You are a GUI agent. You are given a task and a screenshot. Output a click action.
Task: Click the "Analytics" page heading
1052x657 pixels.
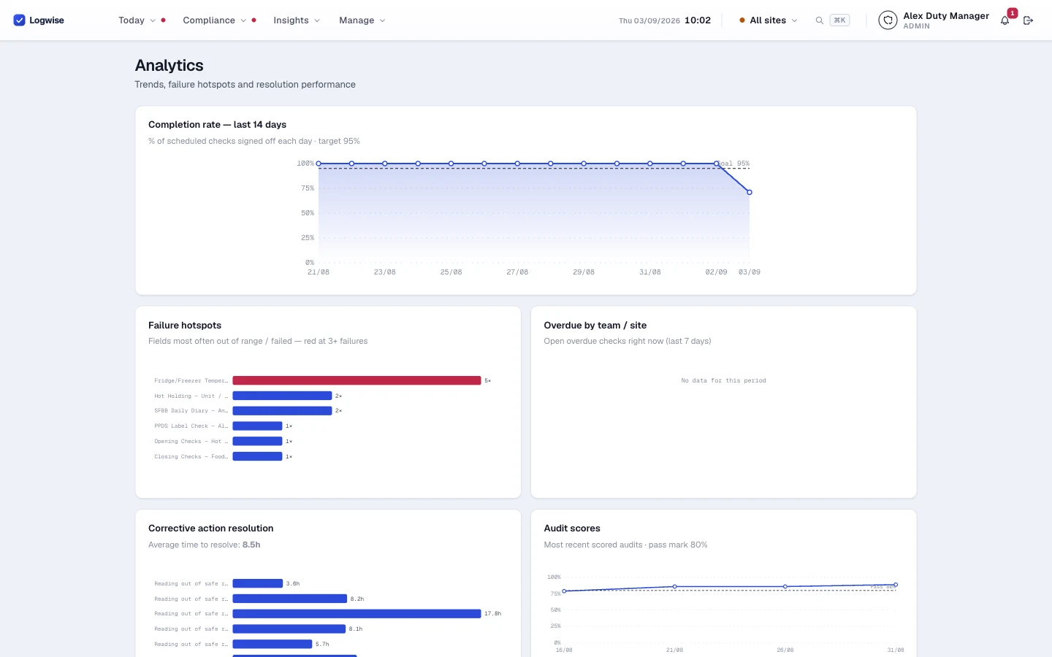point(169,66)
